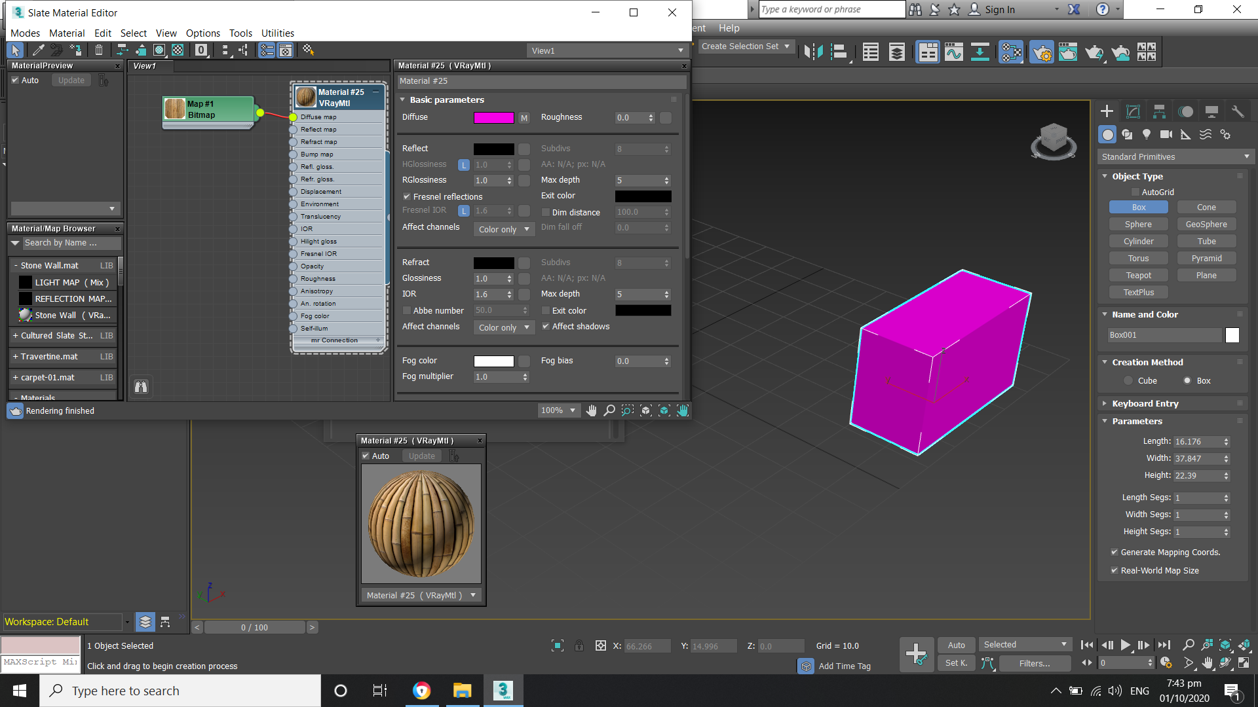Click the Sphere primitive button
Screen dimensions: 1258x707
pyautogui.click(x=1138, y=224)
